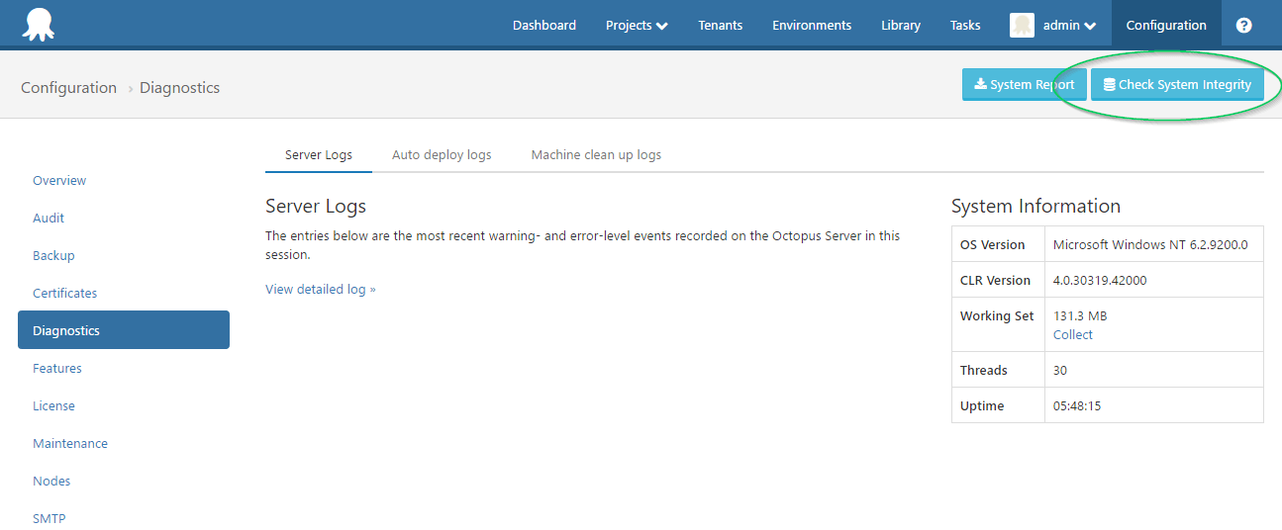The width and height of the screenshot is (1282, 530).
Task: Open the admin user dropdown
Action: pos(1069,26)
